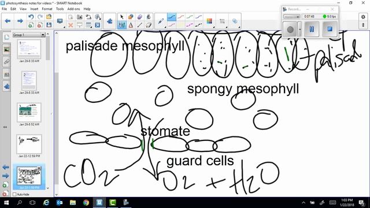Screen dimensions: 370x208
Task: Switch to the Attachments paperclip tab
Action: [x=6, y=62]
